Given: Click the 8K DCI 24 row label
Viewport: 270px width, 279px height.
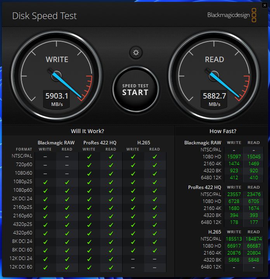Looking at the screenshot, I should 22,241.
